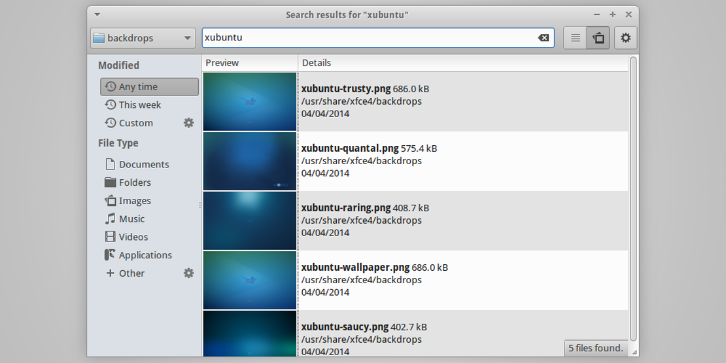Toggle the Music filter label
The image size is (726, 363).
point(131,218)
